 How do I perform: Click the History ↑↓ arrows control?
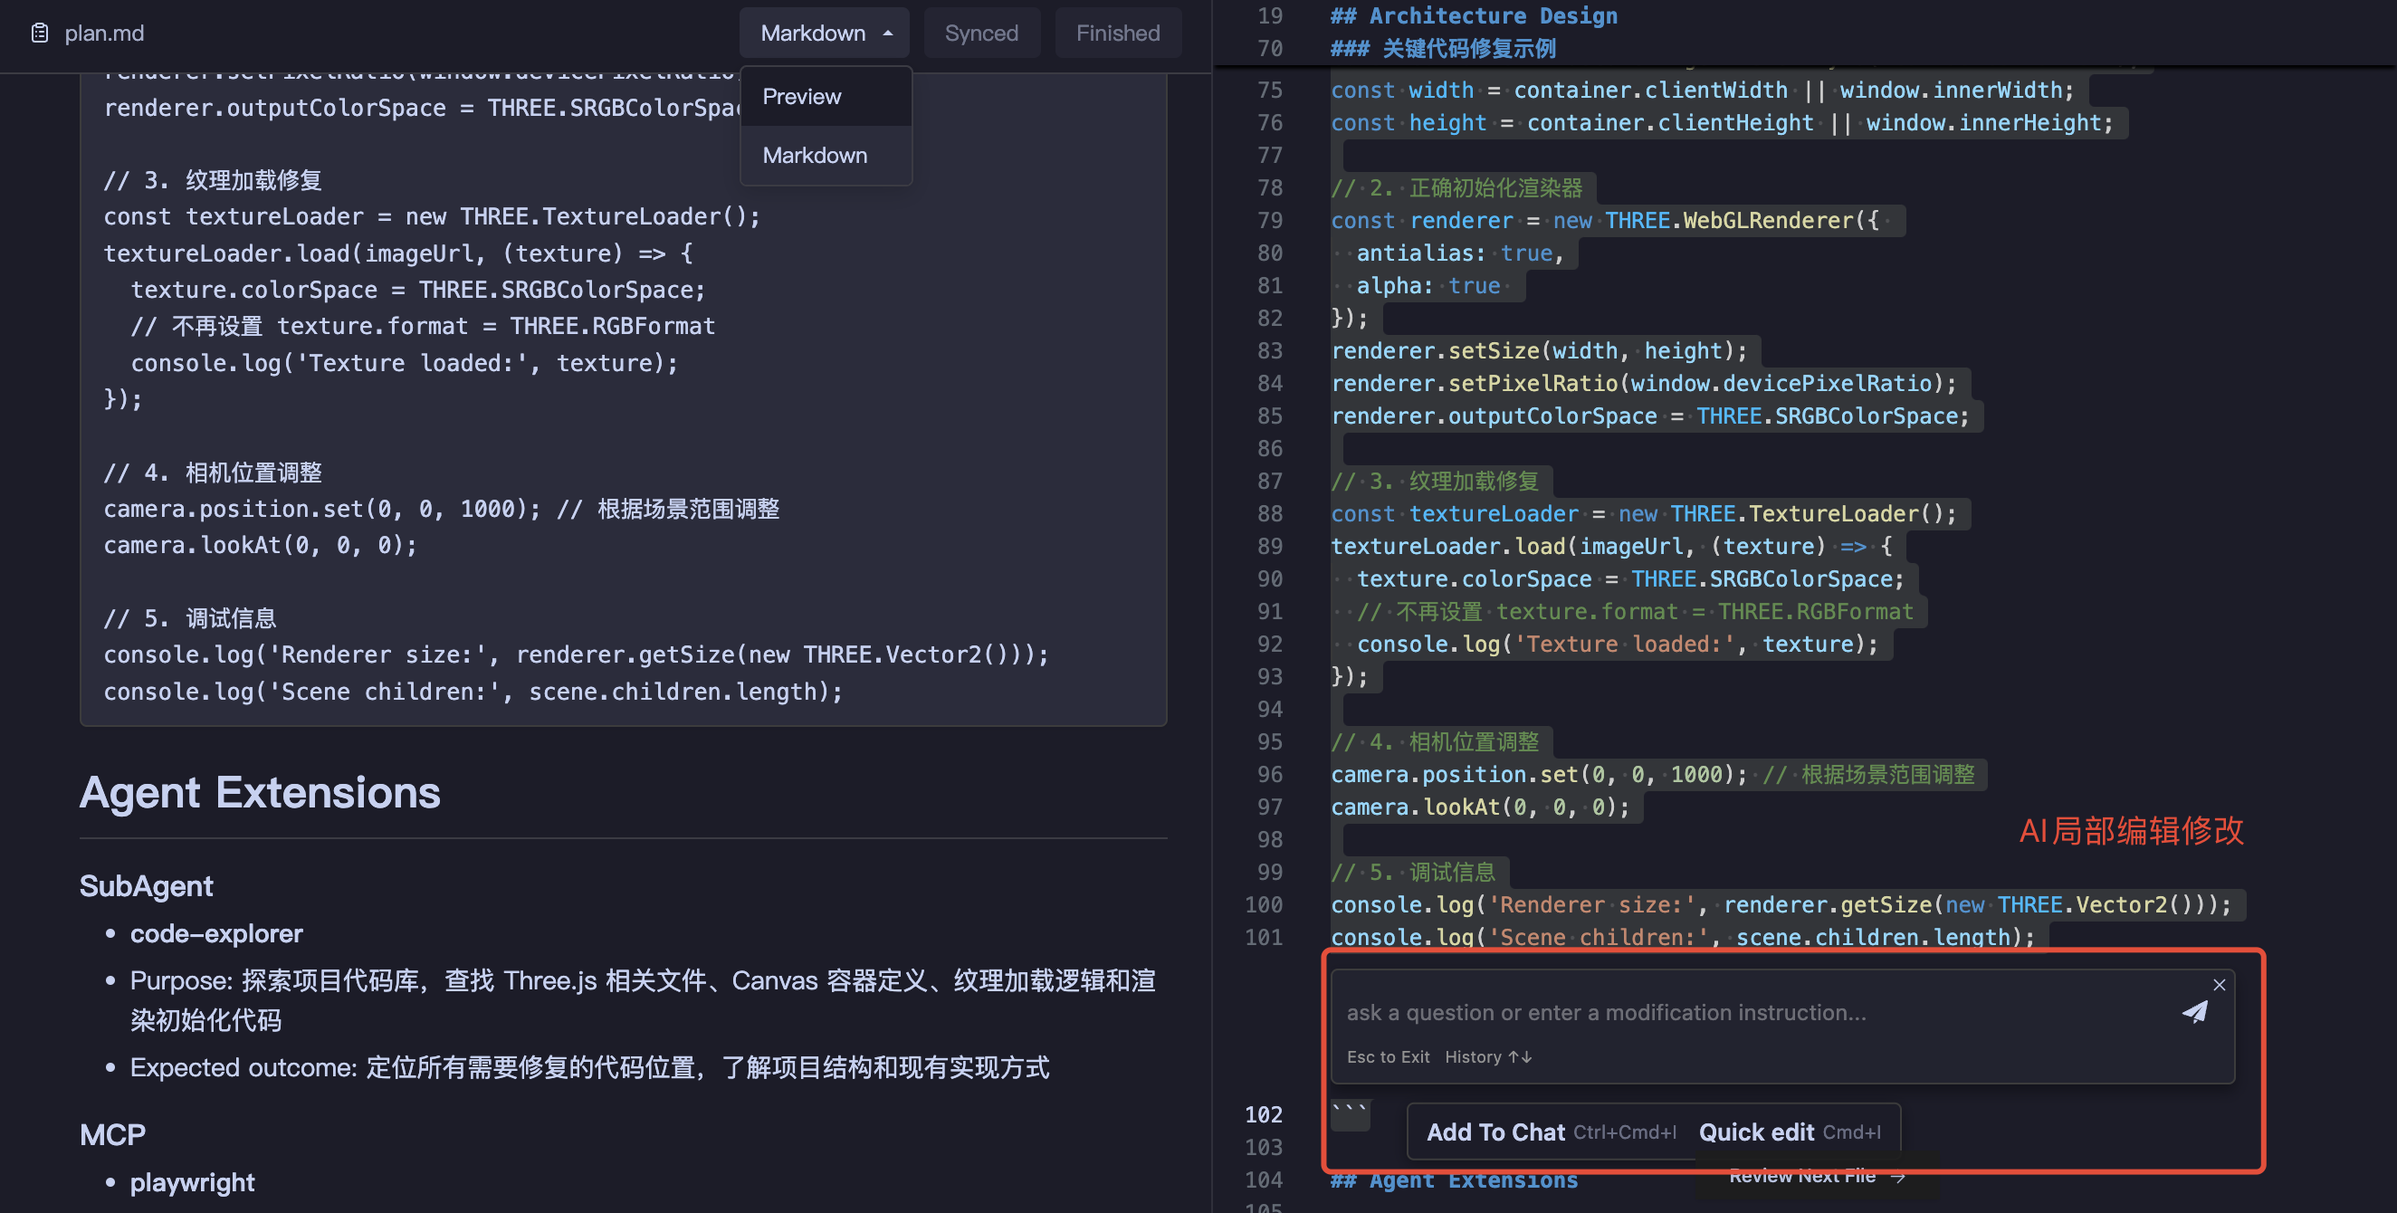point(1490,1056)
